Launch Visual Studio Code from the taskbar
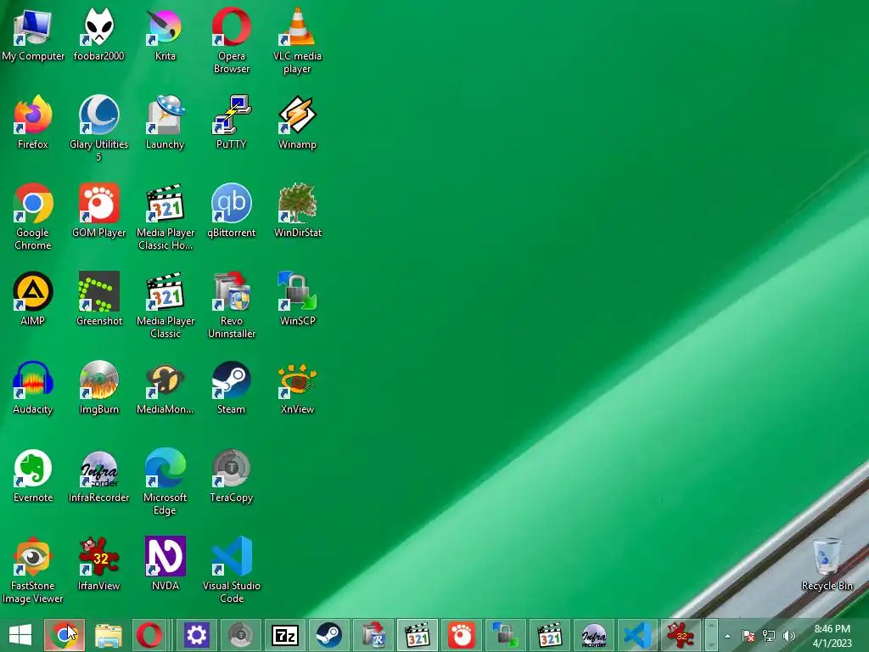This screenshot has height=652, width=869. point(638,635)
